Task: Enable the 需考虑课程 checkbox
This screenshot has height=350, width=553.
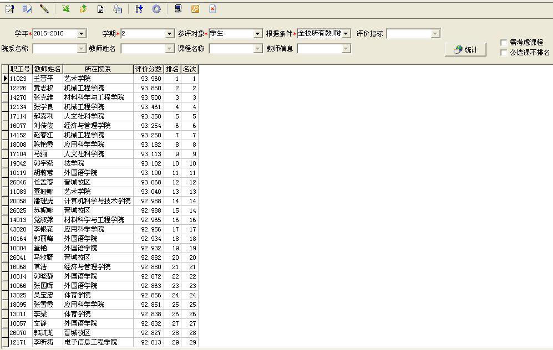Action: [x=504, y=43]
